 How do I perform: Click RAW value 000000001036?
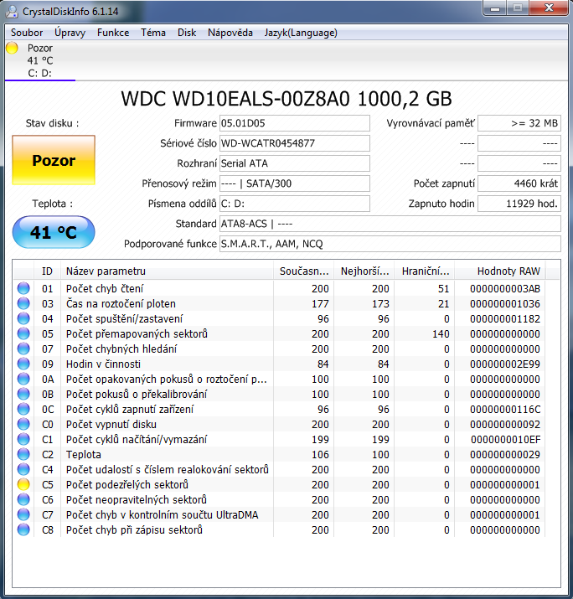click(505, 304)
